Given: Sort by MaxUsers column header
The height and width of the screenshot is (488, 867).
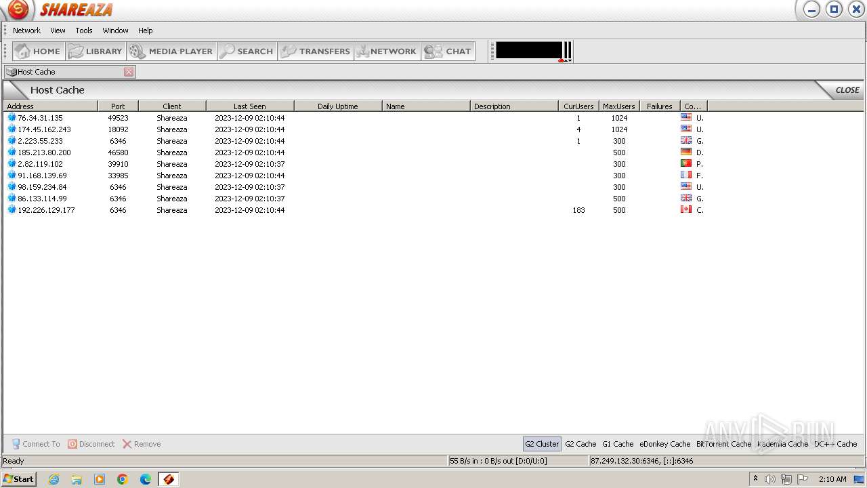Looking at the screenshot, I should tap(619, 106).
